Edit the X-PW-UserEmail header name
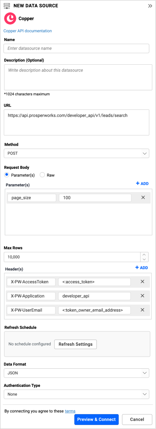156x429 pixels. click(x=31, y=310)
